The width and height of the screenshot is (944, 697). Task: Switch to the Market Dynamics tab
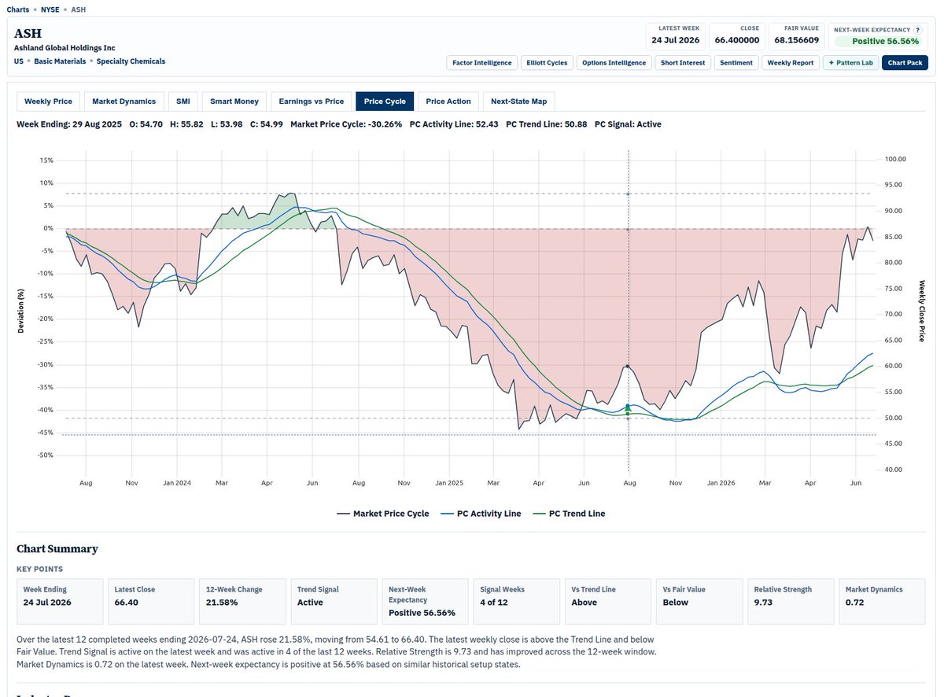point(124,101)
